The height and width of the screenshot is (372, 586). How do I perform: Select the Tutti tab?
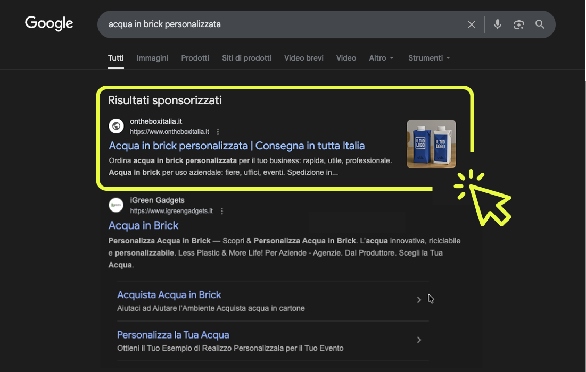pos(116,58)
